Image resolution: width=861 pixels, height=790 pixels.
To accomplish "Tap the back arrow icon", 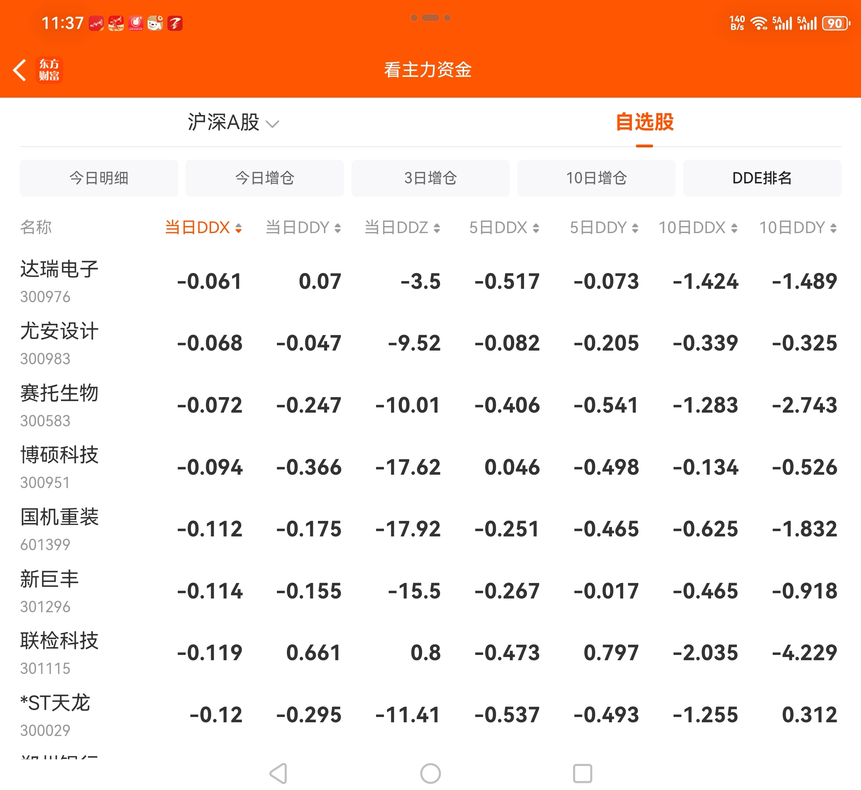I will point(20,70).
